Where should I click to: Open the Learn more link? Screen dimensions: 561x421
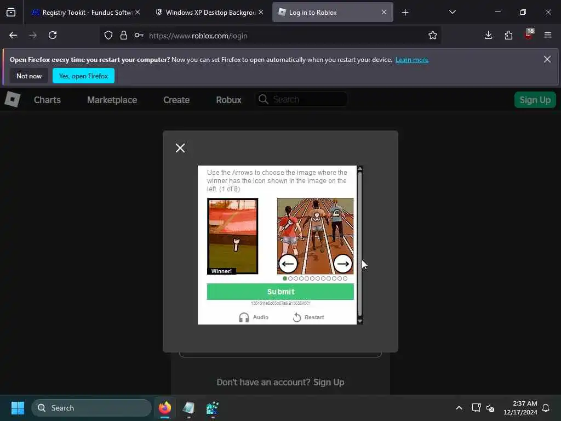[412, 60]
